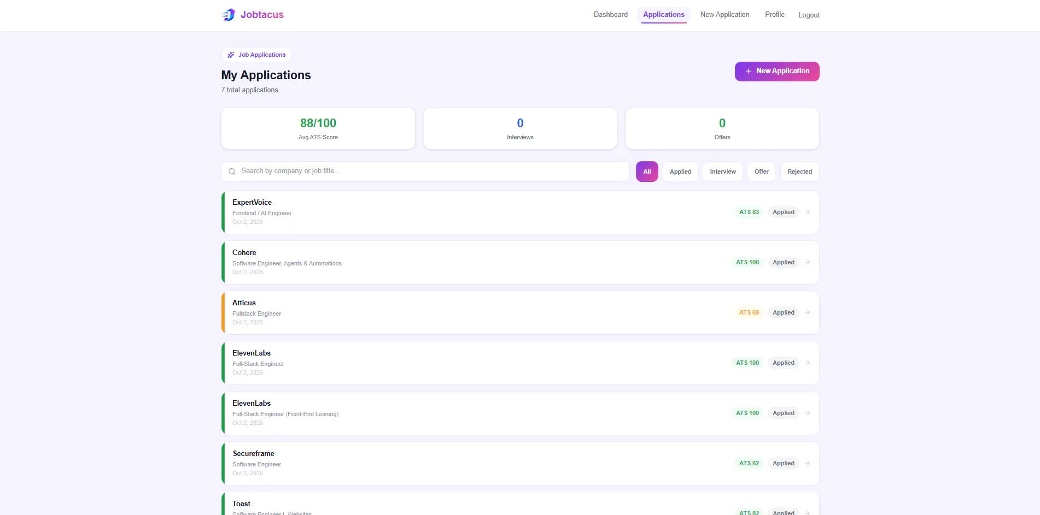Filter applications by Interview status
This screenshot has width=1040, height=515.
pos(723,171)
